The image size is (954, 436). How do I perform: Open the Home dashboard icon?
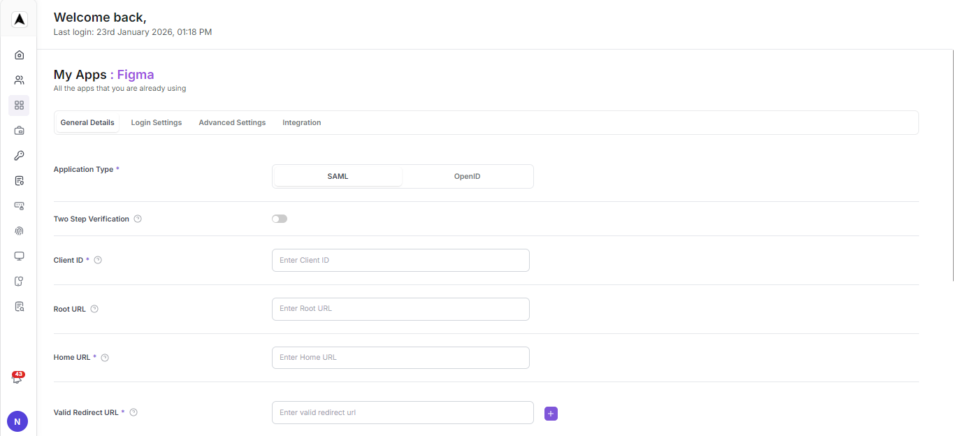tap(19, 54)
